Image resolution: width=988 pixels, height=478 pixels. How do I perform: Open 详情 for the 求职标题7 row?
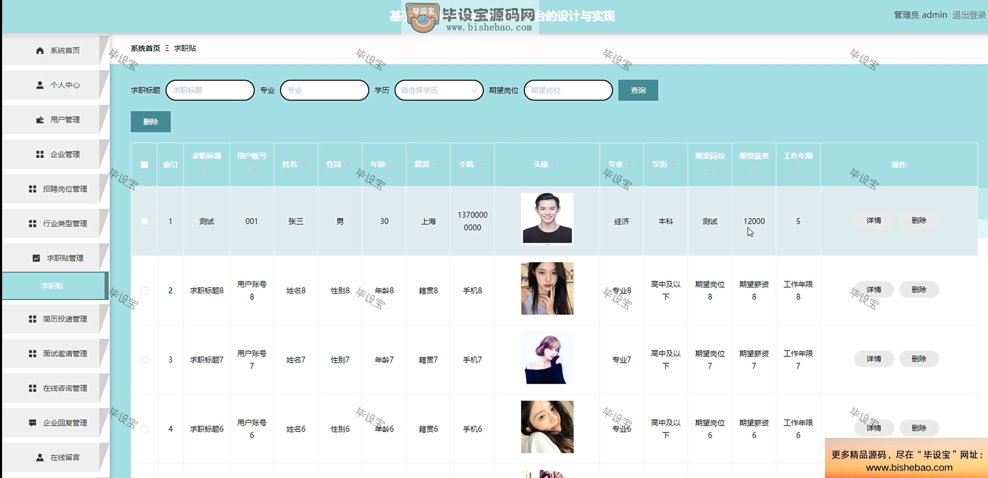(x=874, y=359)
